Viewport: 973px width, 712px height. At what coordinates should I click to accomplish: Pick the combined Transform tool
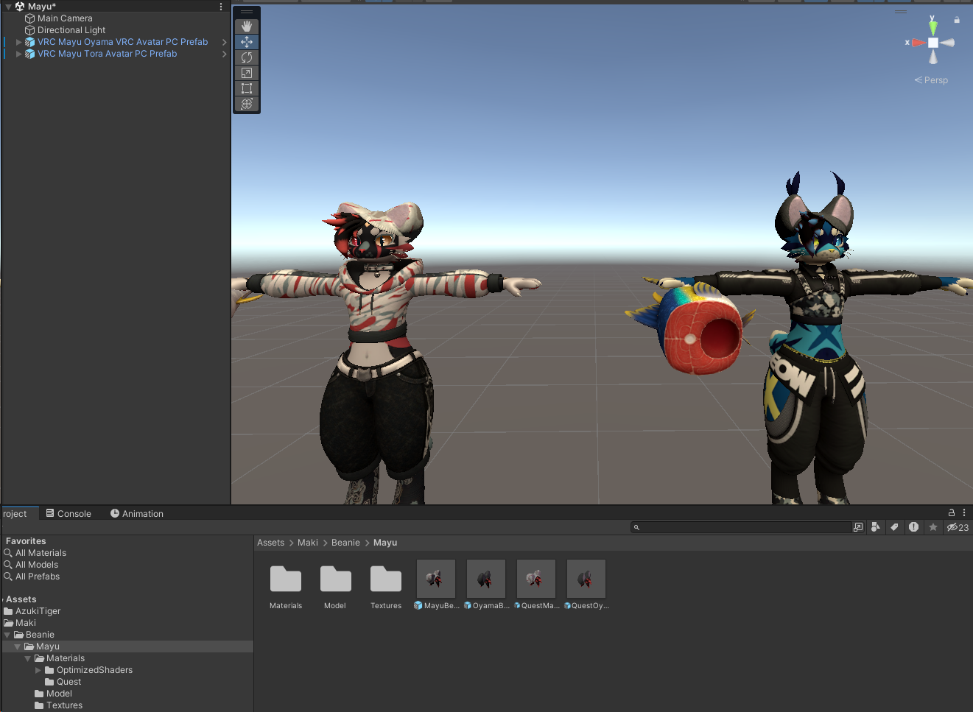click(247, 104)
